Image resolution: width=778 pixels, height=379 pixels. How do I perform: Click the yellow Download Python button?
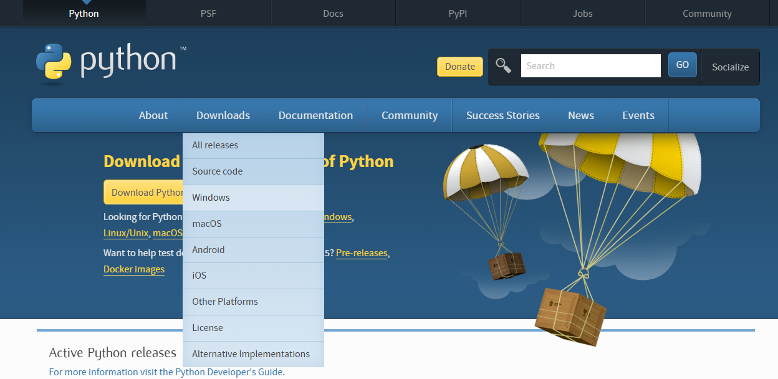tap(143, 193)
